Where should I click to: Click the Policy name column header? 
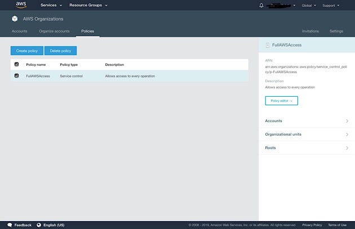point(35,65)
